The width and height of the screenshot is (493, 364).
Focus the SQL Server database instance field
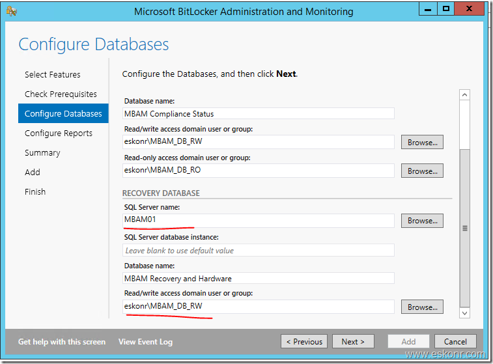point(258,250)
